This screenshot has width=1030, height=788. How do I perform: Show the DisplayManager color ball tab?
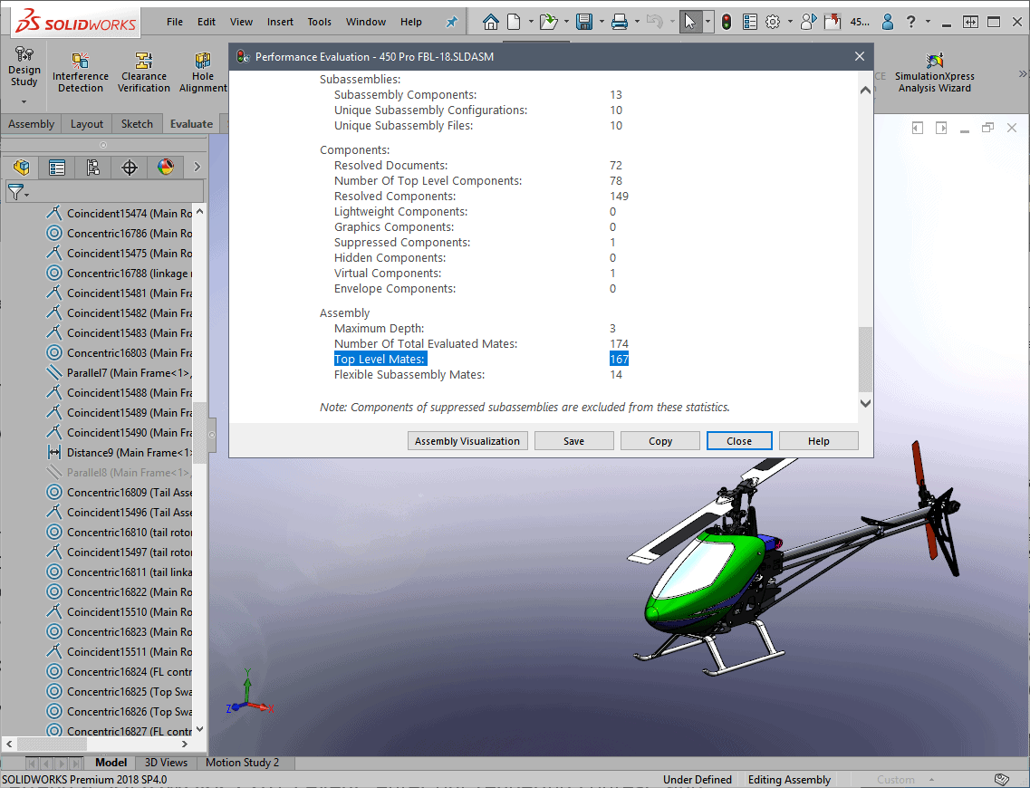click(x=166, y=168)
